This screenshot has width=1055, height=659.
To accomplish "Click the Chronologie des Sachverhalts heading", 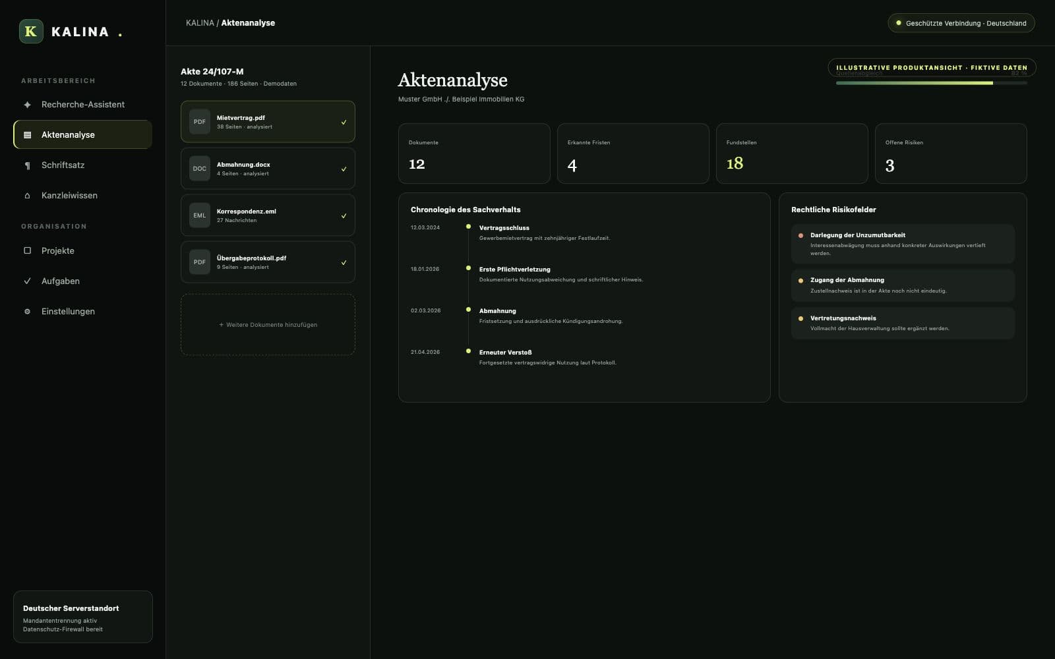I will coord(466,210).
